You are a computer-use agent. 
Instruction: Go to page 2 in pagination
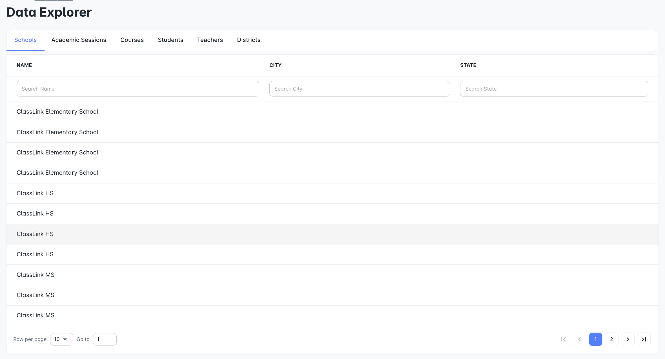[612, 339]
